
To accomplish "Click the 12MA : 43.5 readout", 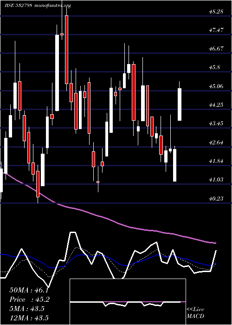I will tap(29, 318).
